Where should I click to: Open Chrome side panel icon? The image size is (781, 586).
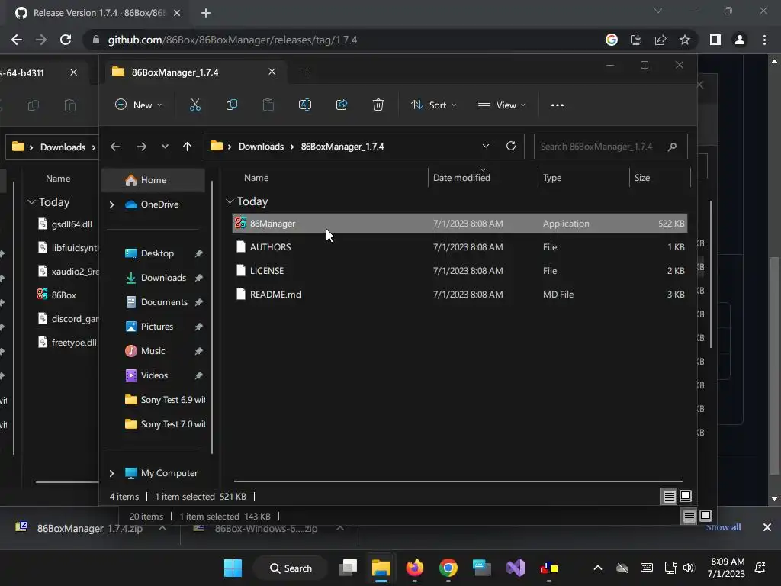pos(715,40)
